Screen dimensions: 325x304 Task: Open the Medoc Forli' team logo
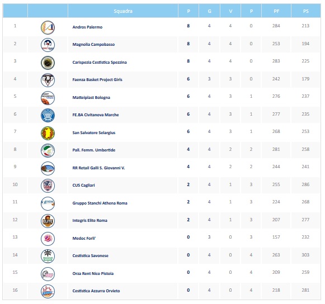coord(48,239)
